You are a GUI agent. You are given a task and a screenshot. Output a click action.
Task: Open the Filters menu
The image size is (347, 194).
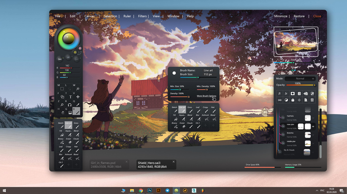click(x=142, y=16)
